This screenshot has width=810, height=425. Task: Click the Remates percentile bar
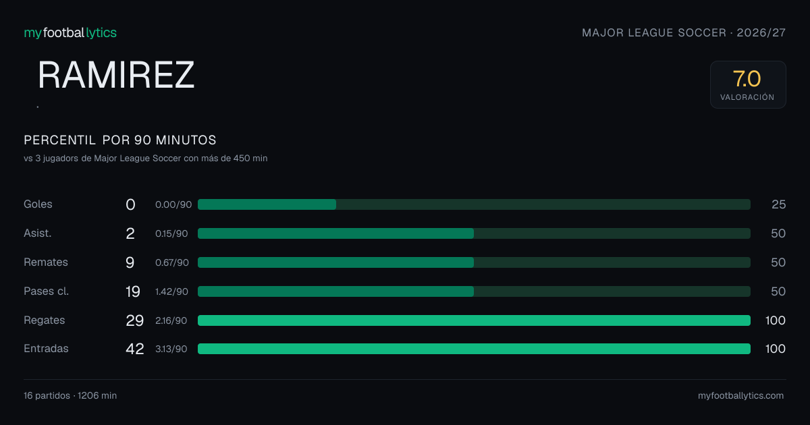click(x=474, y=262)
